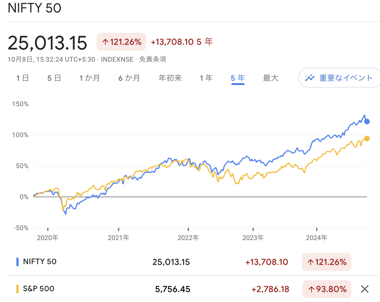Click the 2021年 axis label
Screen dimensions: 380x302
(x=118, y=238)
